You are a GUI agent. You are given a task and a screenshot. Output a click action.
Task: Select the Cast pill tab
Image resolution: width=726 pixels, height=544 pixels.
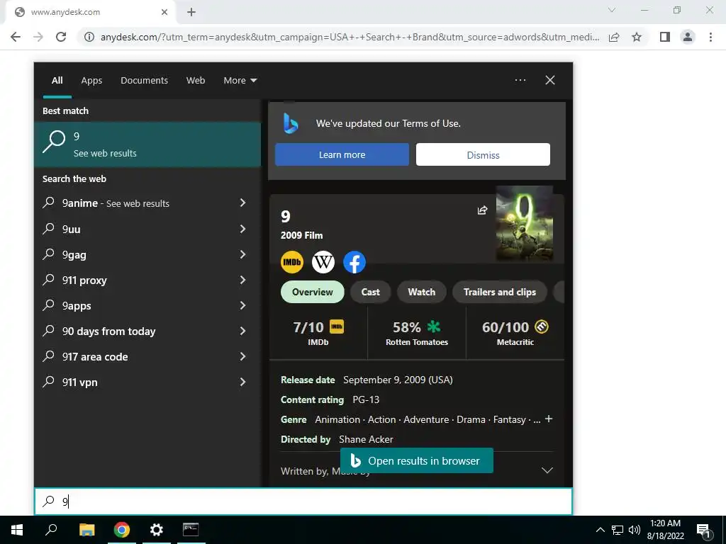[x=370, y=292]
